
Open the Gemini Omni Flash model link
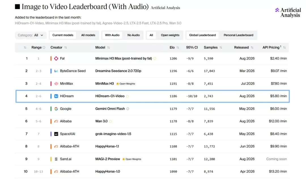pos(110,109)
